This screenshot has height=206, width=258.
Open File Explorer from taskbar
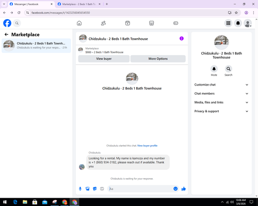click(x=25, y=202)
